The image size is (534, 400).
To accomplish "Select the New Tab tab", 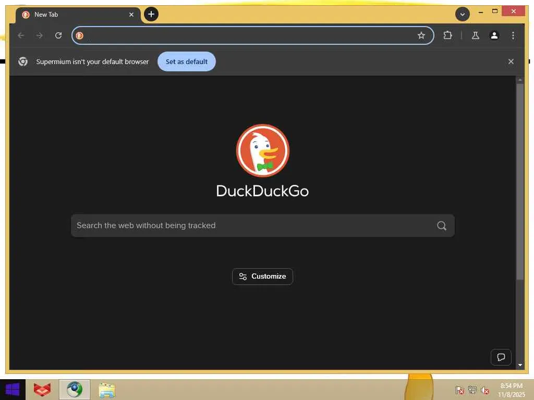I will pos(78,15).
